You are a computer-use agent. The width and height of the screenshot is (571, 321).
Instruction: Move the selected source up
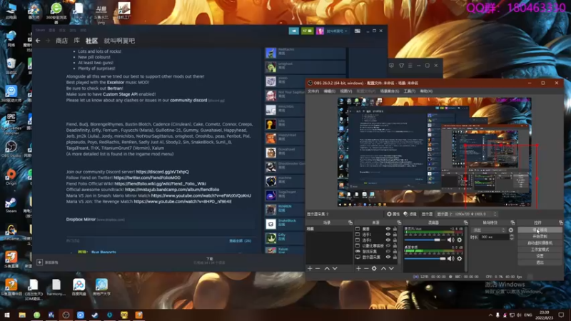click(383, 269)
